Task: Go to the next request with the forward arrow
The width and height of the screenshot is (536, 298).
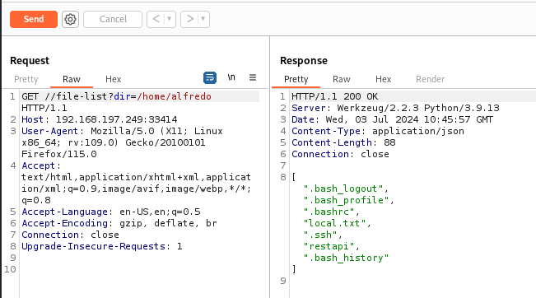Action: 190,19
